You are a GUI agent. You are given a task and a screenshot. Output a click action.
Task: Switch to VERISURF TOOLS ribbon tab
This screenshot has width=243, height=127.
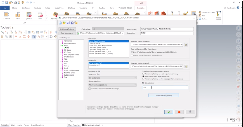tap(125, 8)
